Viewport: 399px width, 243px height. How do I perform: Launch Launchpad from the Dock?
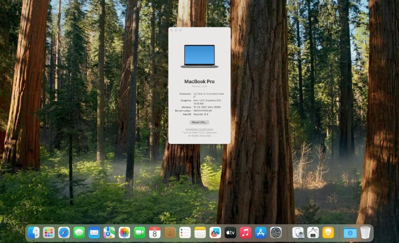pyautogui.click(x=48, y=233)
